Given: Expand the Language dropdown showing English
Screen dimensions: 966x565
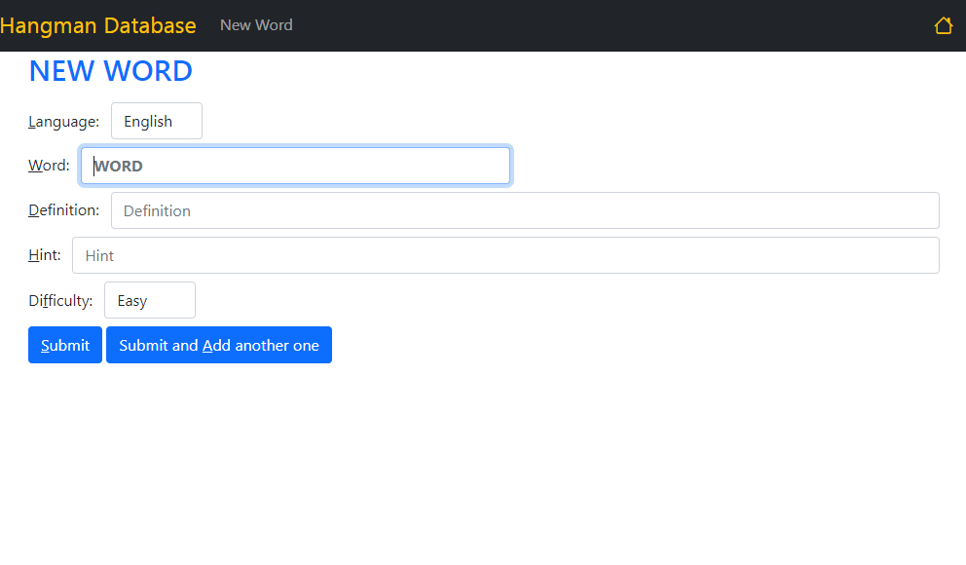Looking at the screenshot, I should coord(157,121).
